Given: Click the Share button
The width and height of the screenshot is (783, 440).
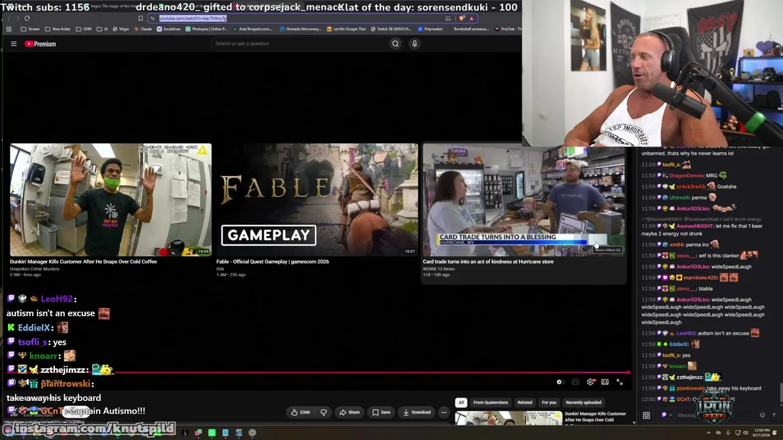Looking at the screenshot, I should [349, 413].
